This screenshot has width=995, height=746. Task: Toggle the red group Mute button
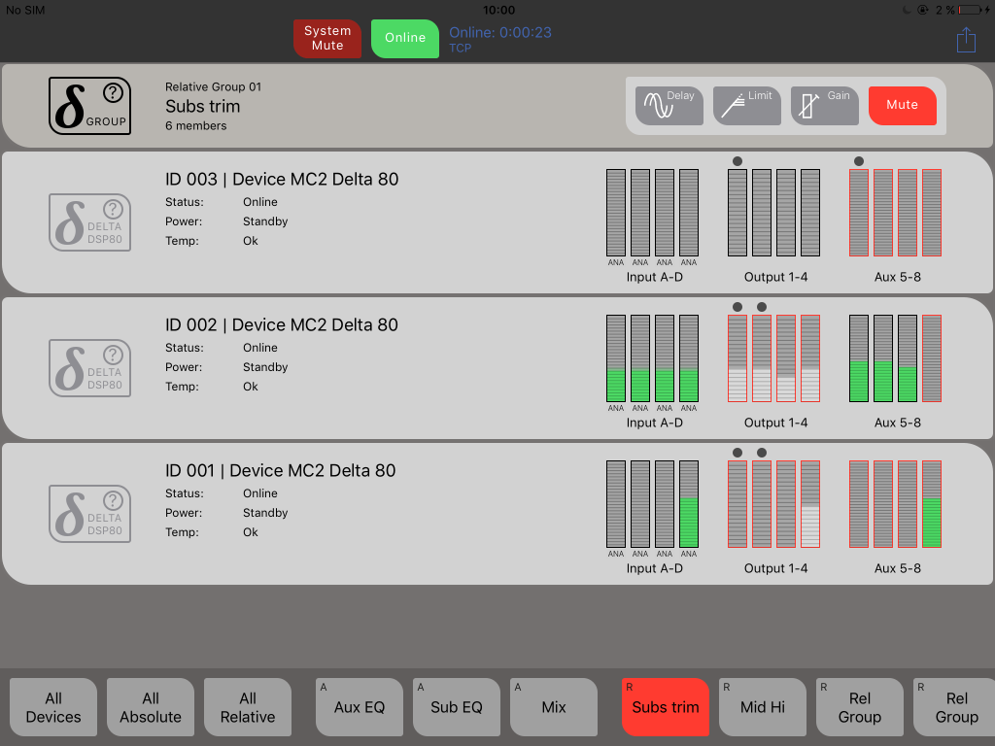click(902, 105)
